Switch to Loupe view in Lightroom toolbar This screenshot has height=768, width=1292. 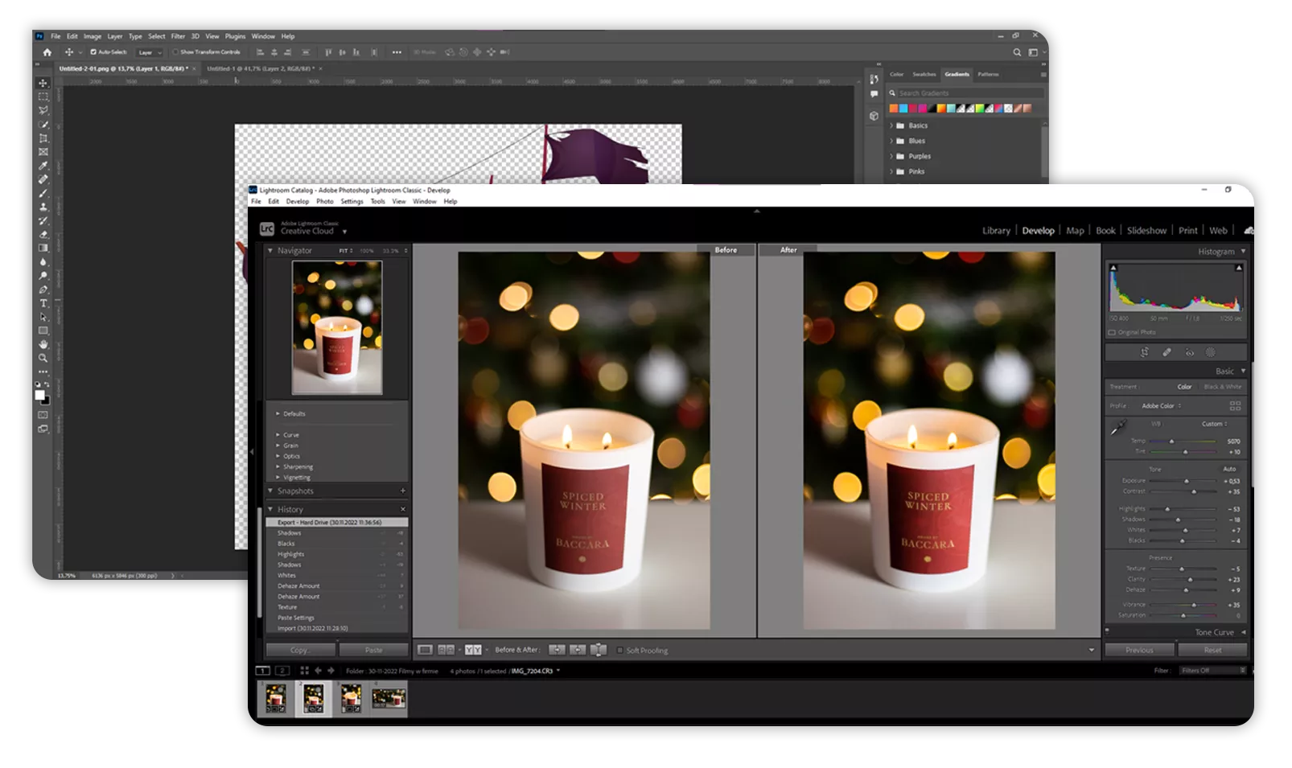click(425, 650)
